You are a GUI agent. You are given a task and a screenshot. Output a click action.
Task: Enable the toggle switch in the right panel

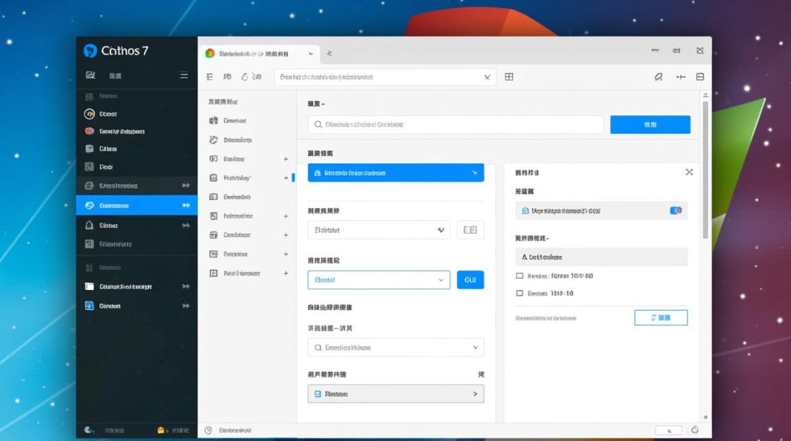(676, 210)
